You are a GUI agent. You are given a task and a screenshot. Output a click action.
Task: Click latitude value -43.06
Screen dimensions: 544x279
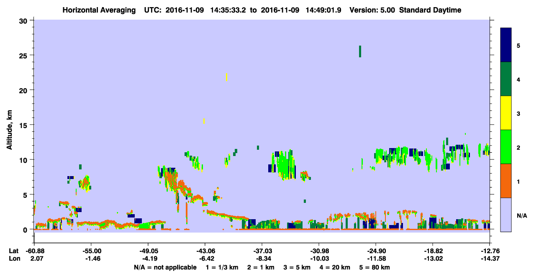click(x=205, y=251)
